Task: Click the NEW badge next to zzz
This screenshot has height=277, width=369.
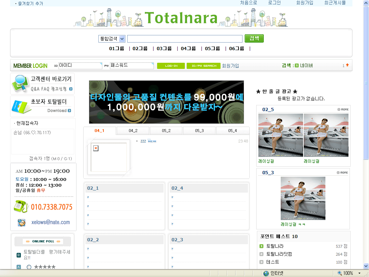Action: (152, 141)
